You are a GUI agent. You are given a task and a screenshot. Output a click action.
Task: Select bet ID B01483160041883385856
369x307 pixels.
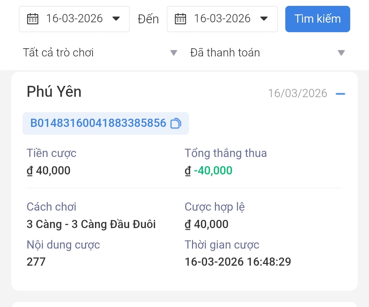(x=98, y=123)
